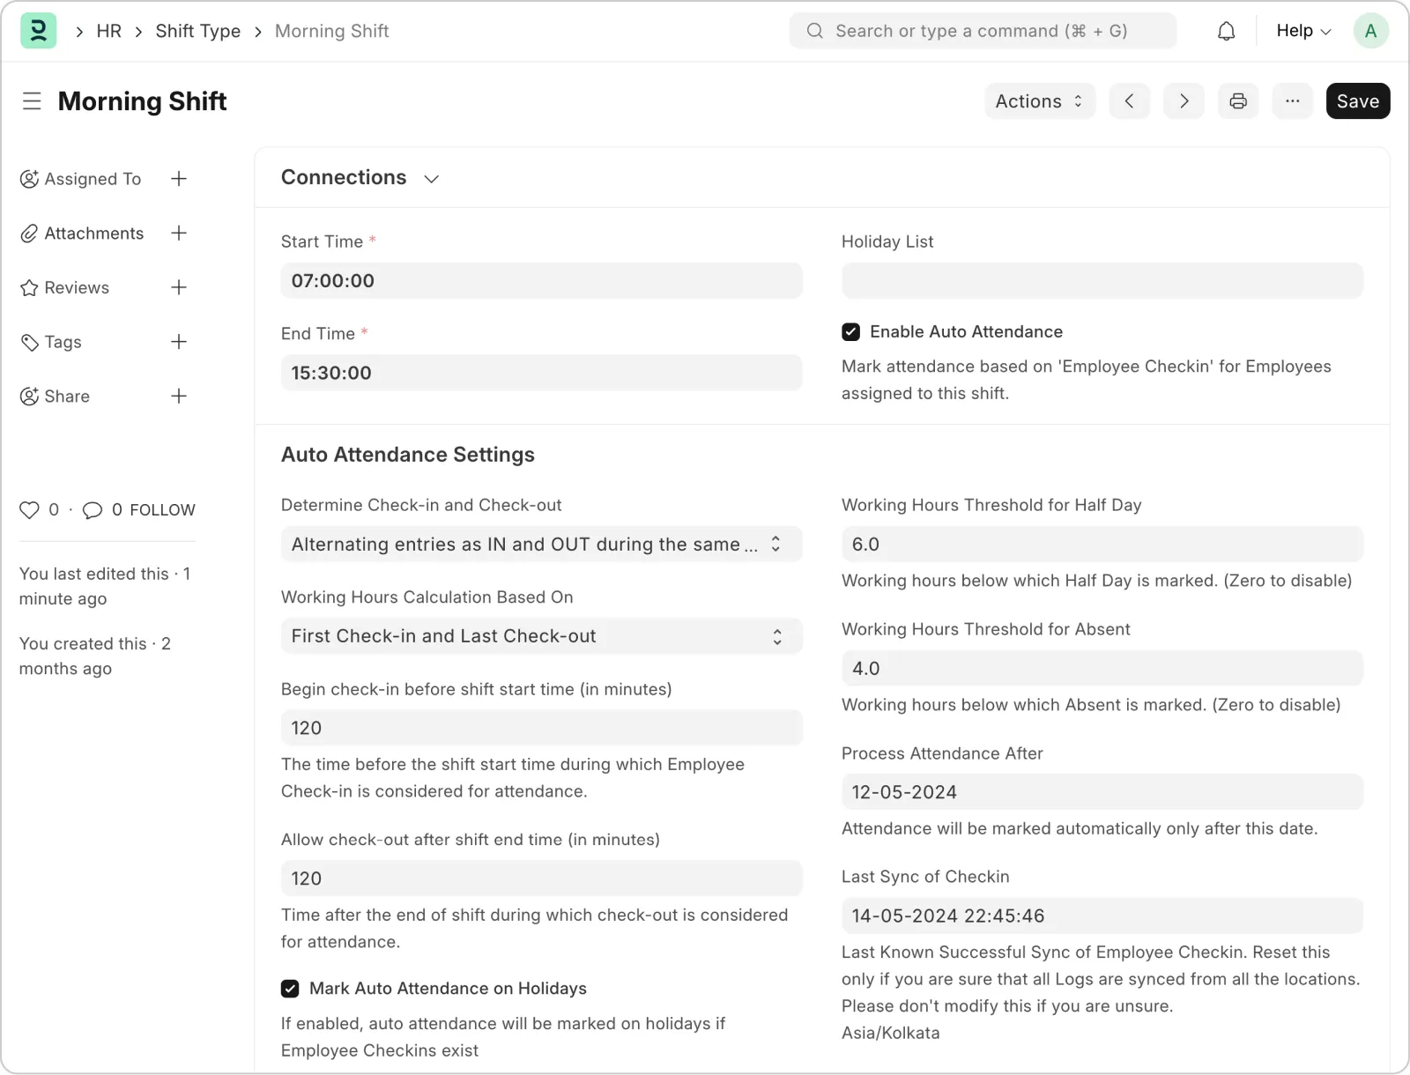Open the Determine Check-in and Check-out dropdown

point(540,544)
